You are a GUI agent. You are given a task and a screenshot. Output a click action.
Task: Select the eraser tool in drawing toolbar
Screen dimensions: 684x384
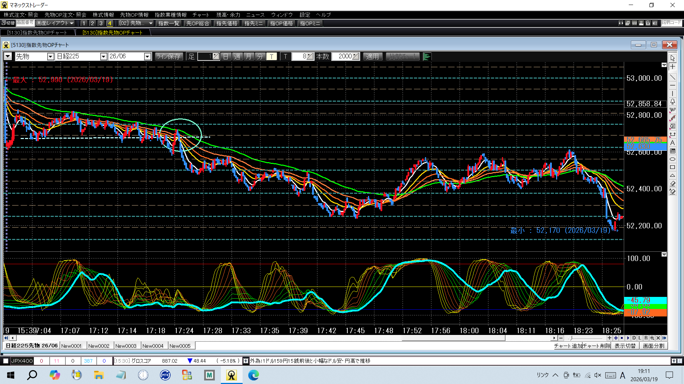[672, 183]
